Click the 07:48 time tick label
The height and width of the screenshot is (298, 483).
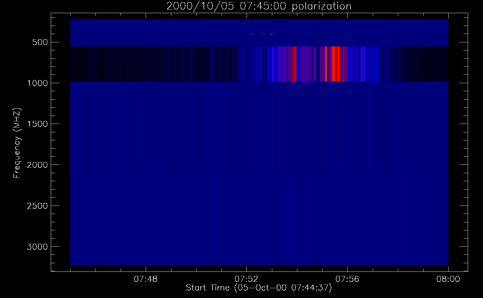[146, 279]
